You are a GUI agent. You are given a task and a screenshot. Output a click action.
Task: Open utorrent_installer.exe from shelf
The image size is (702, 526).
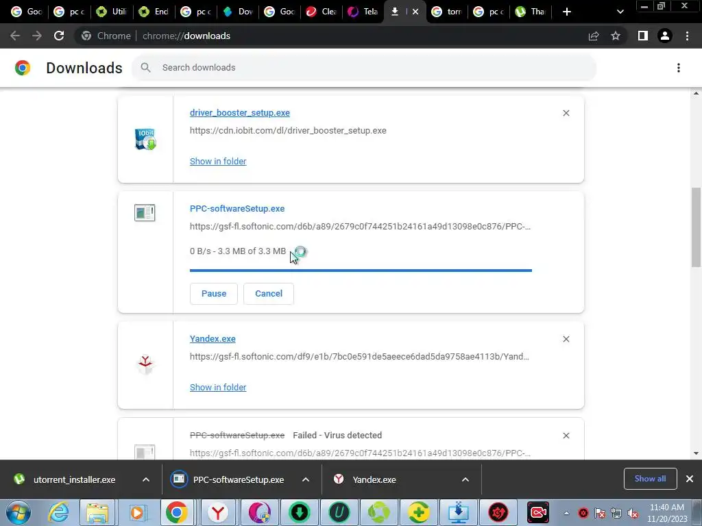point(74,479)
